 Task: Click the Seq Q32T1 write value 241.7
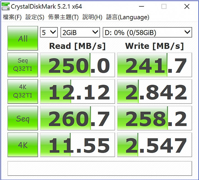155,65
